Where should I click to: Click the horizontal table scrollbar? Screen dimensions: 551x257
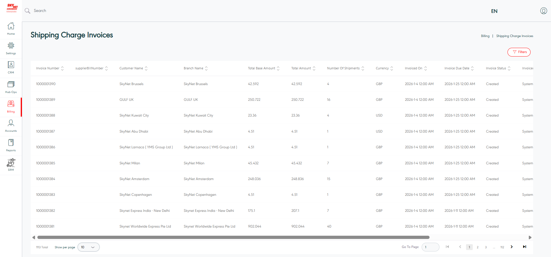click(x=233, y=237)
